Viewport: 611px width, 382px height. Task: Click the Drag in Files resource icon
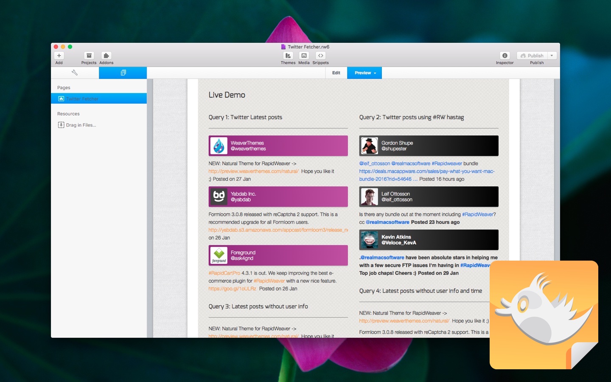[61, 125]
